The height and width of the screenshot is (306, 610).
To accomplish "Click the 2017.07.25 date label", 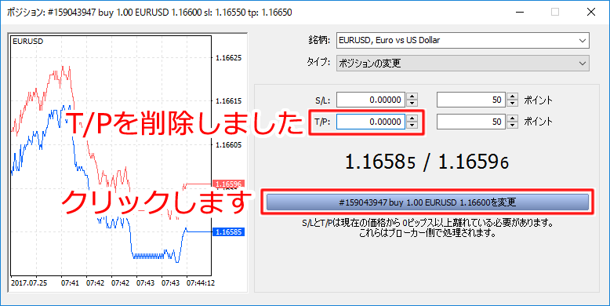I will coord(29,283).
